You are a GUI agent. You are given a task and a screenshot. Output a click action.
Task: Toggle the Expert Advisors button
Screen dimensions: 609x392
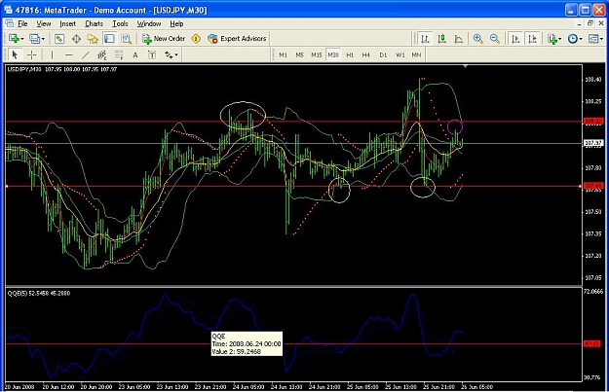point(237,39)
